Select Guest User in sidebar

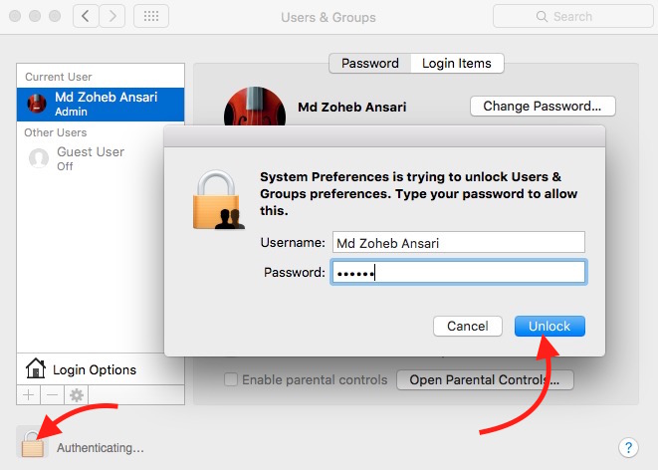pyautogui.click(x=90, y=157)
